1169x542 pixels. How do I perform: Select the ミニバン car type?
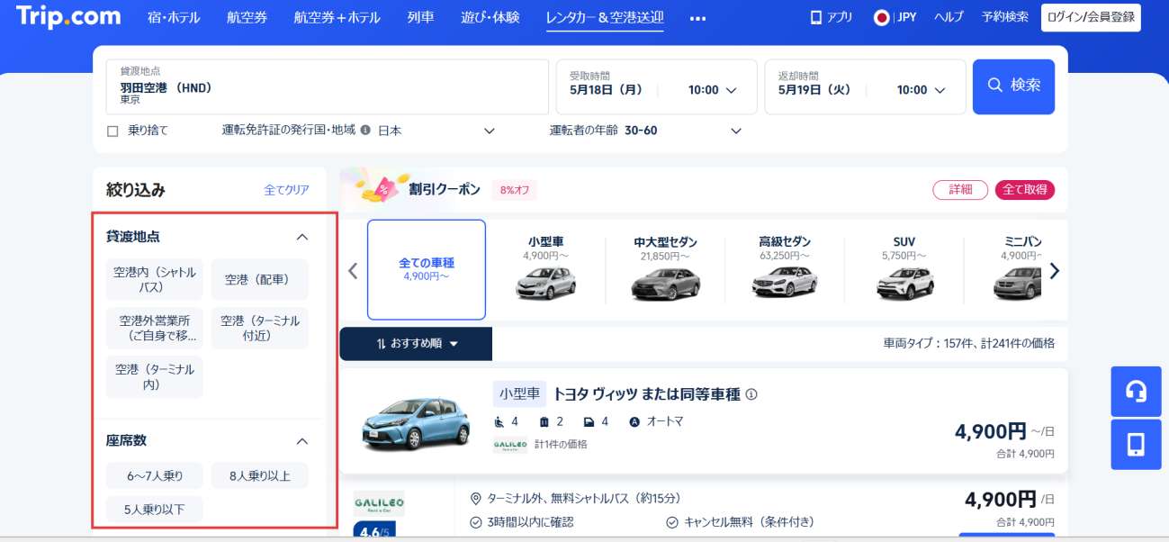(x=1017, y=268)
